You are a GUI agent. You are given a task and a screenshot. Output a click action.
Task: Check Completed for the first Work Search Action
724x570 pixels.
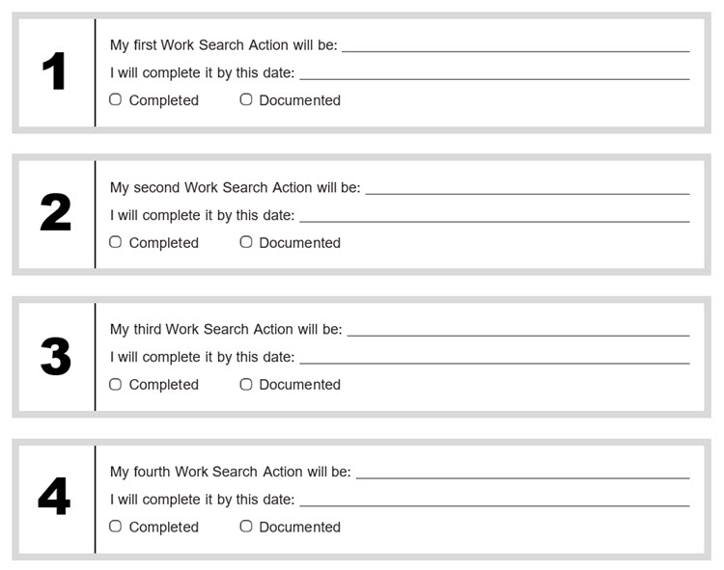click(116, 99)
